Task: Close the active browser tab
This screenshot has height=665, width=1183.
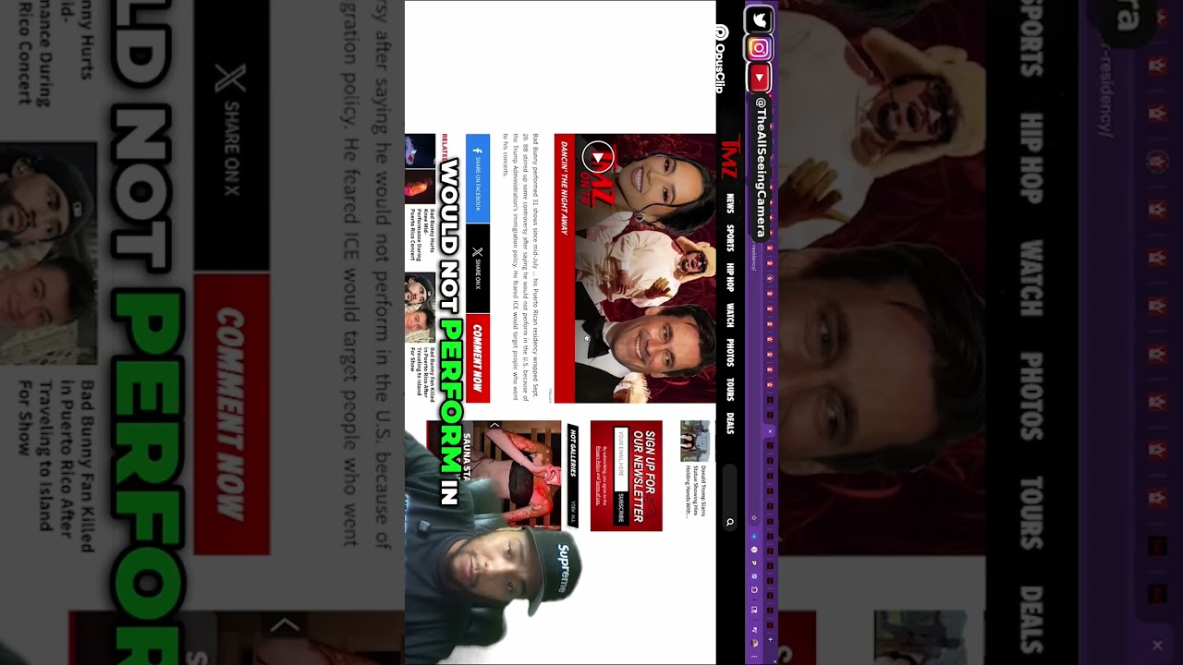Action: coord(770,431)
